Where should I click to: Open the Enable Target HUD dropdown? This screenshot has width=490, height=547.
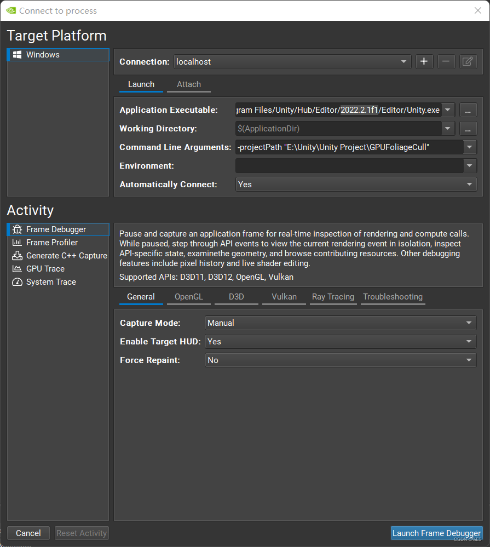[x=341, y=341]
